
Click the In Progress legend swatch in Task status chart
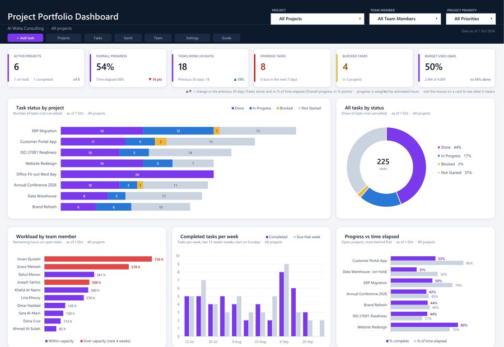coord(250,108)
